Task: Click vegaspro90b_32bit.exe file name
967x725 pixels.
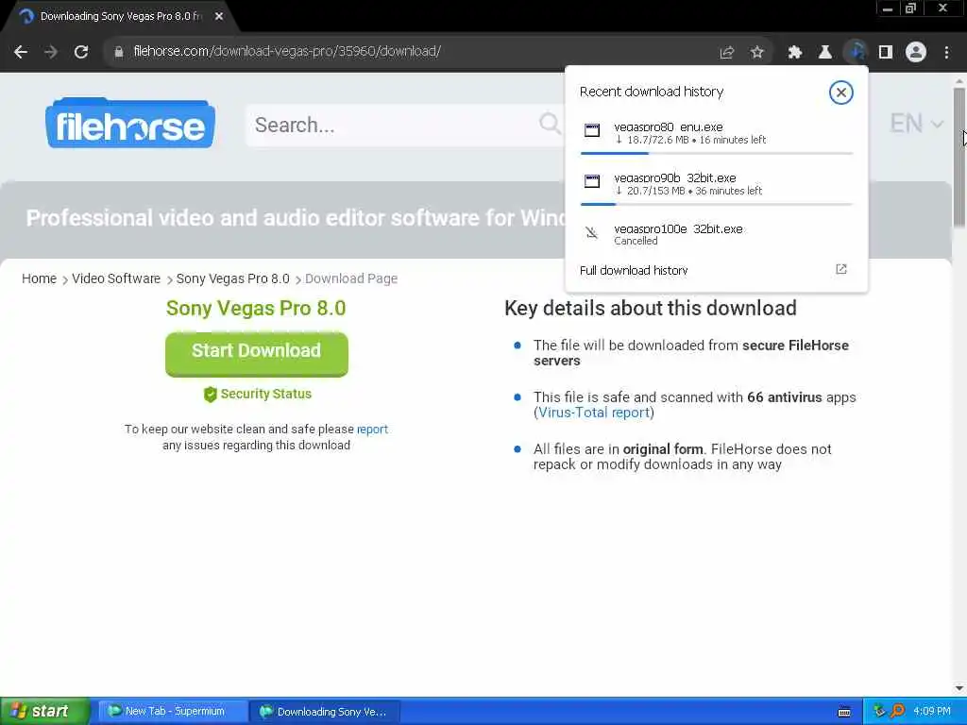Action: pyautogui.click(x=674, y=178)
